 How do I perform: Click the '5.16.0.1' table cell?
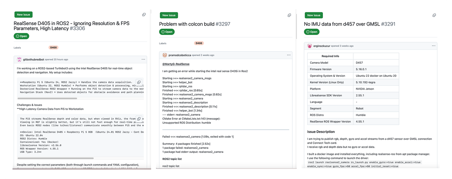coord(376,69)
